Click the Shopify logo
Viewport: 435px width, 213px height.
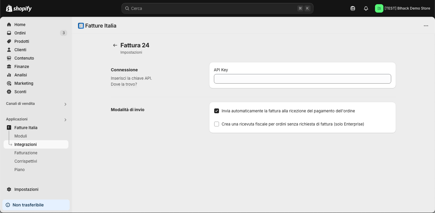pos(19,8)
